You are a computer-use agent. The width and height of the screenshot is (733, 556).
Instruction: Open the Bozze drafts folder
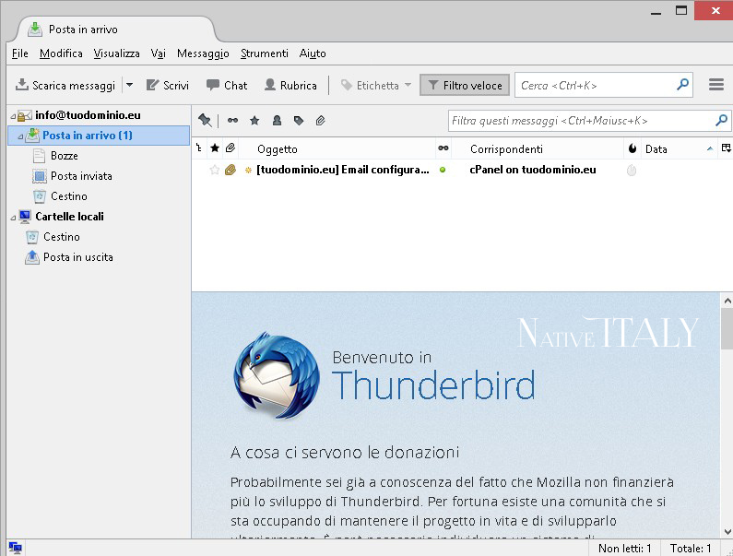pos(64,156)
